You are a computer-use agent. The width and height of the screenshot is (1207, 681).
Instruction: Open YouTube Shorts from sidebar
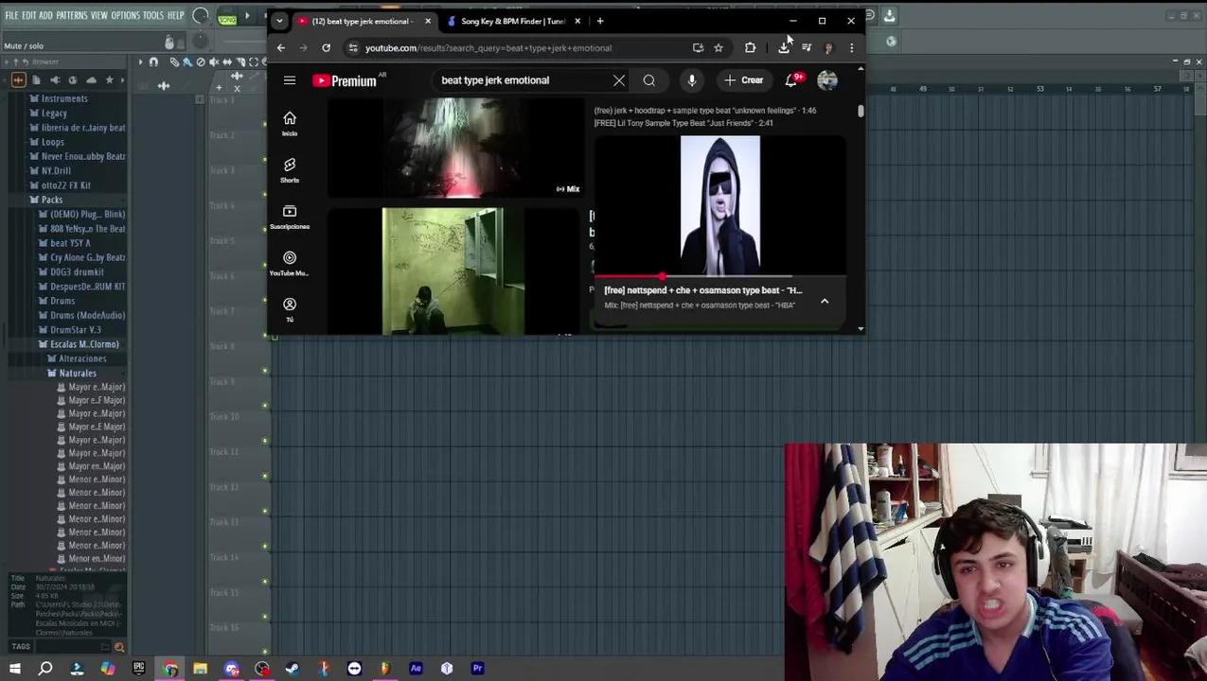(x=290, y=169)
